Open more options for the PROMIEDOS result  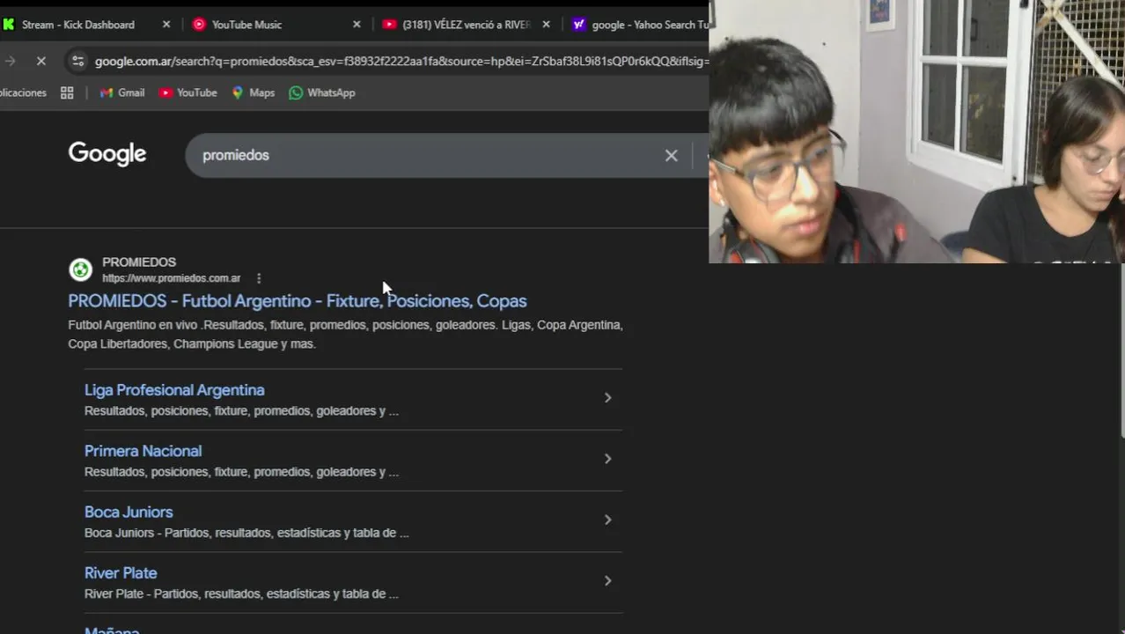click(x=259, y=278)
